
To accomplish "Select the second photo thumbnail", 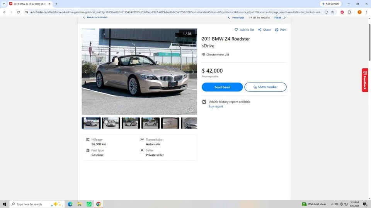I will tap(111, 123).
